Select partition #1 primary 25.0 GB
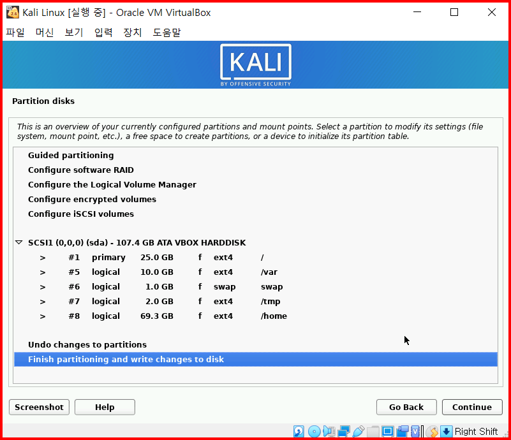Screen dimensions: 511x440 [x=255, y=257]
